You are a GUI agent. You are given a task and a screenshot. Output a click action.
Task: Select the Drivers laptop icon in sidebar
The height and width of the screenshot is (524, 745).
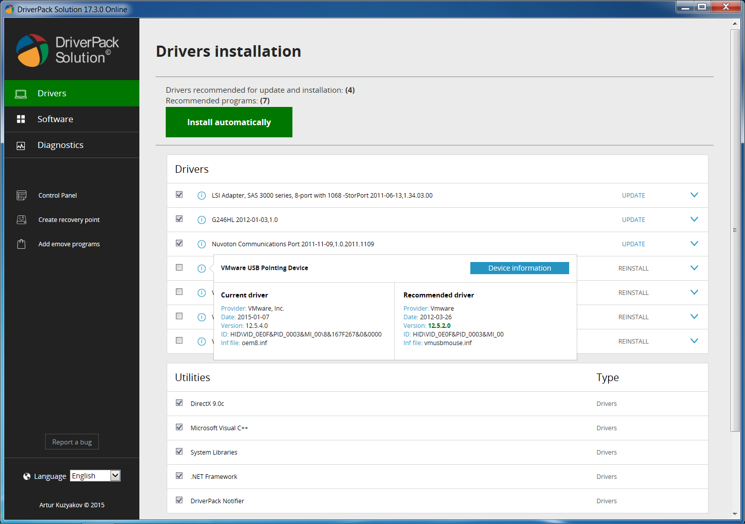click(21, 93)
